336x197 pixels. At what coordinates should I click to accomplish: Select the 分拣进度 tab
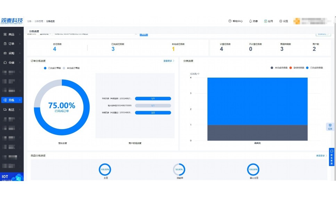34,31
